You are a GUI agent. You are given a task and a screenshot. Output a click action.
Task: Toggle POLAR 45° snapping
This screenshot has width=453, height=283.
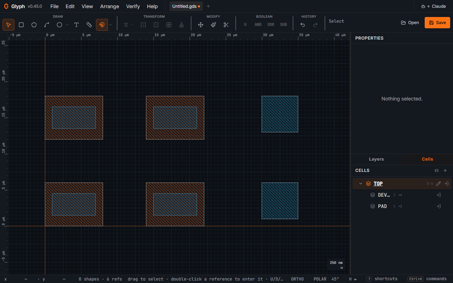point(326,279)
